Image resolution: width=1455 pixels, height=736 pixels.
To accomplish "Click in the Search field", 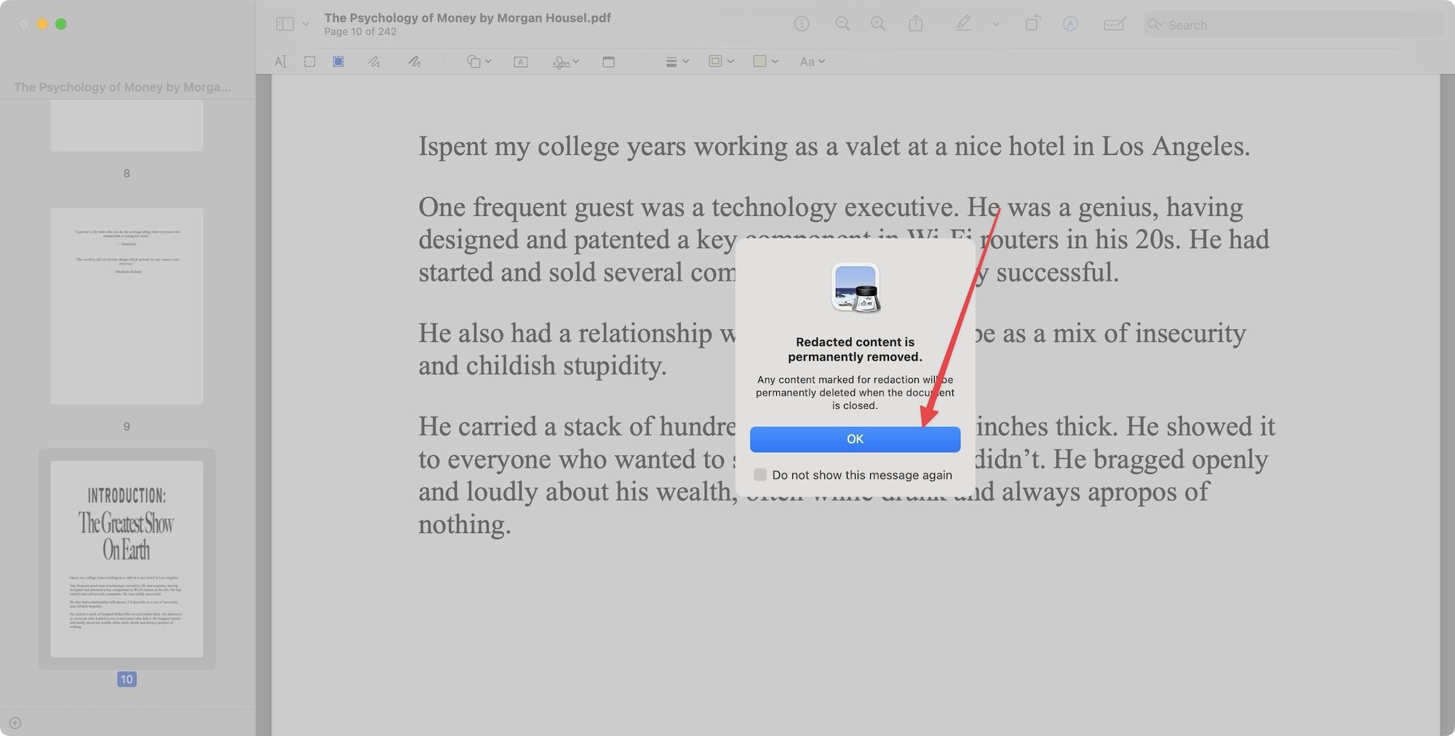I will [x=1295, y=25].
